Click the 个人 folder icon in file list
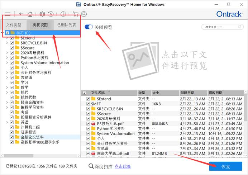The height and width of the screenshot is (175, 248). [93, 139]
